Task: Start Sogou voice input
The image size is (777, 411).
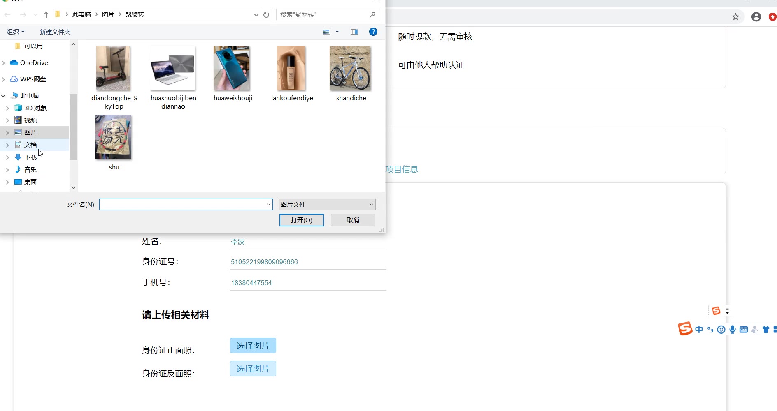Action: click(733, 330)
